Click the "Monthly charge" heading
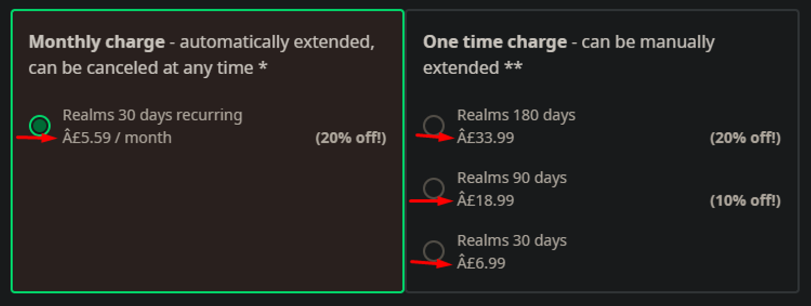The width and height of the screenshot is (811, 306). coord(96,42)
